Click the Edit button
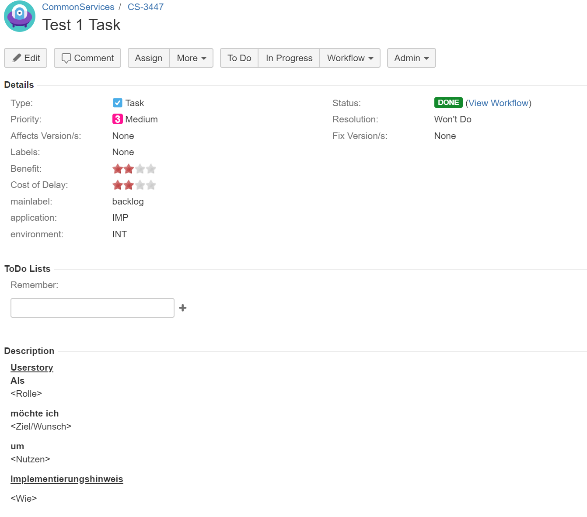 tap(26, 58)
